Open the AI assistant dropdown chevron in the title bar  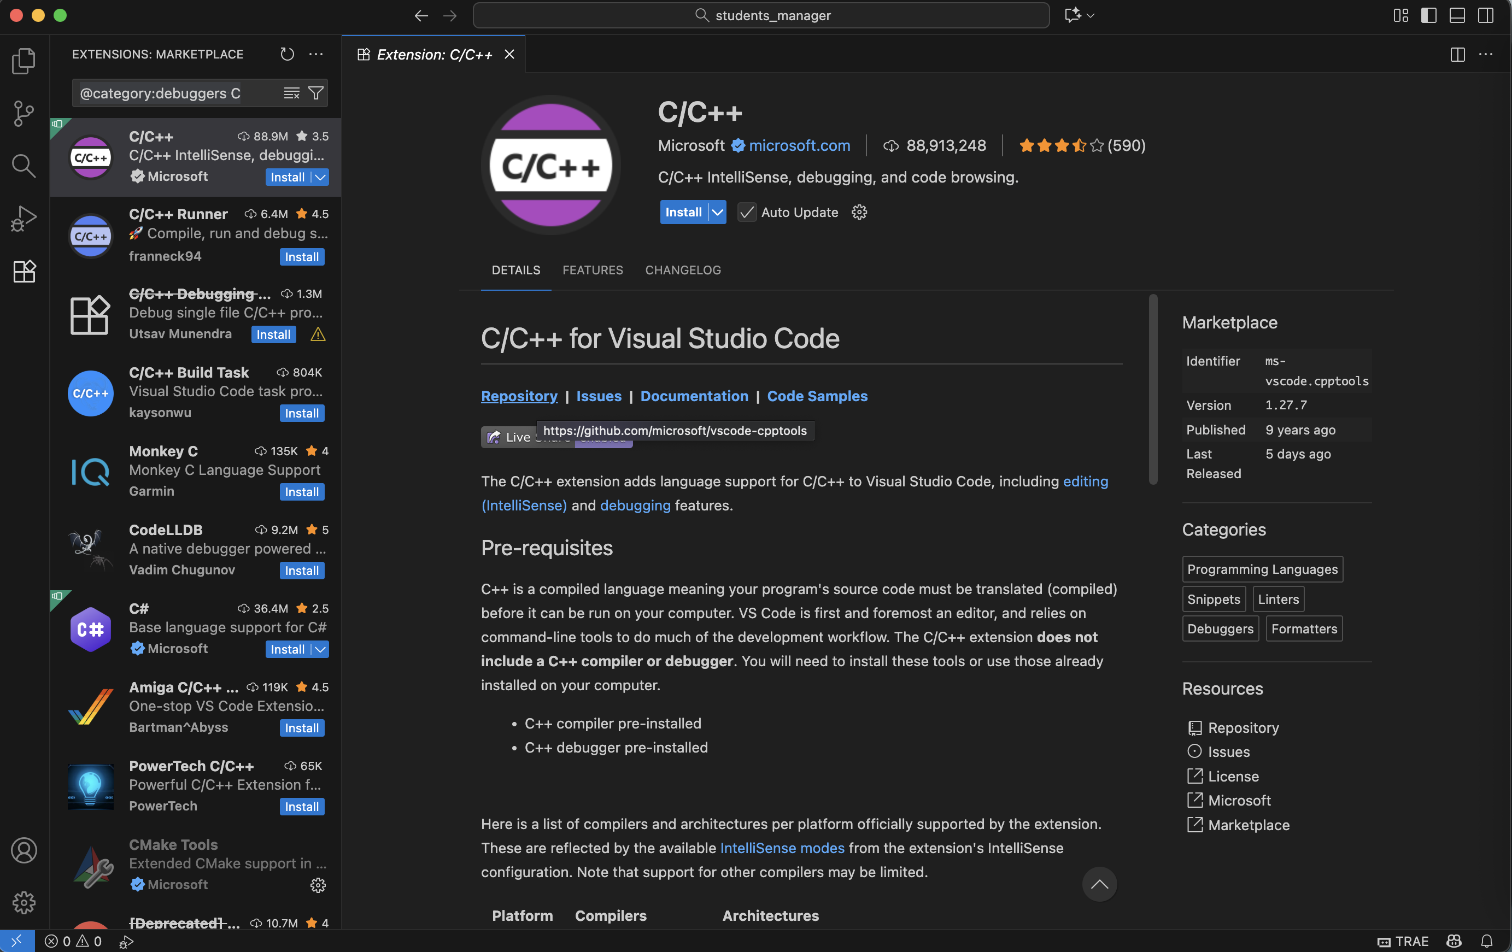pyautogui.click(x=1091, y=15)
